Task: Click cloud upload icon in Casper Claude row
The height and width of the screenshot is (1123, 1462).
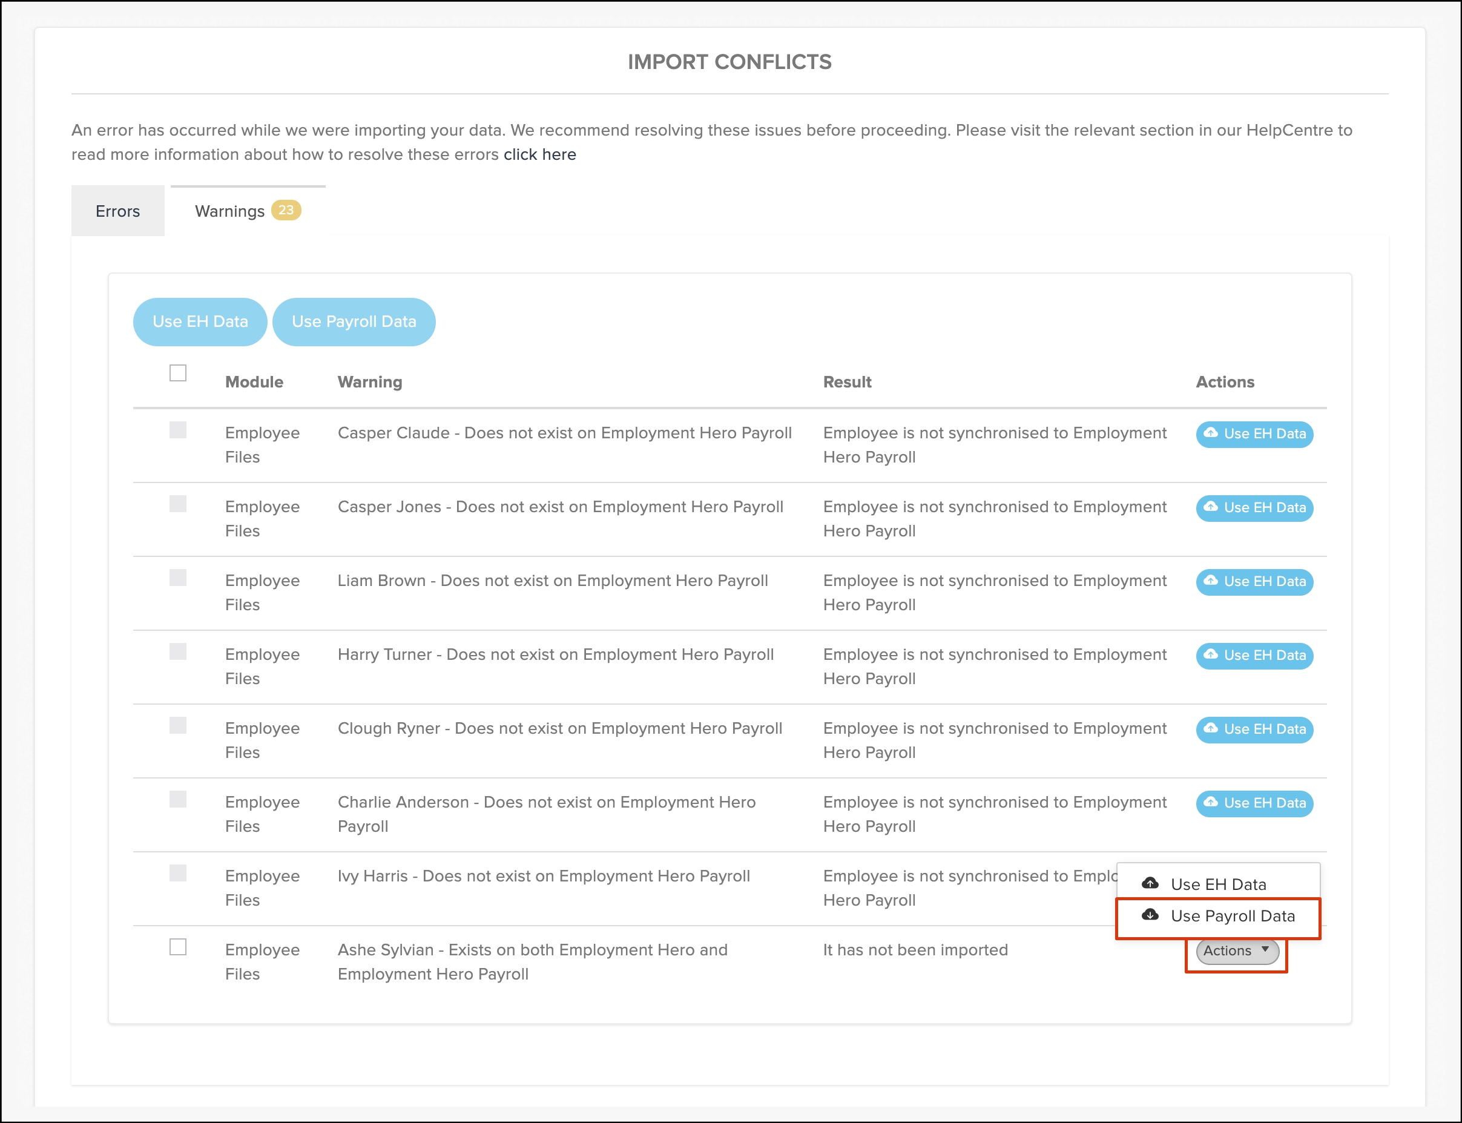Action: point(1210,433)
